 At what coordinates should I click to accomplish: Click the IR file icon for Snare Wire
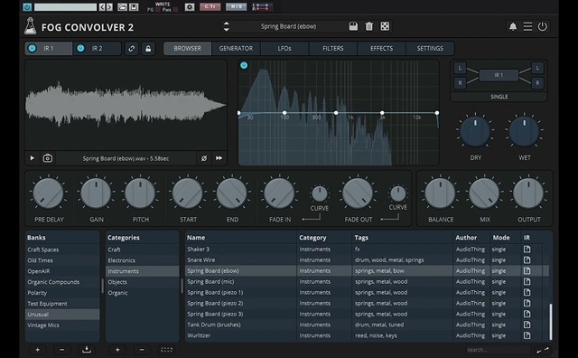pyautogui.click(x=527, y=259)
